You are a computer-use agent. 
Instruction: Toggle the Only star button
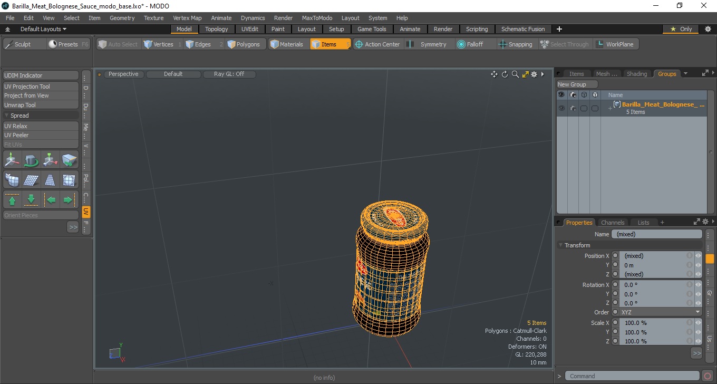[681, 29]
